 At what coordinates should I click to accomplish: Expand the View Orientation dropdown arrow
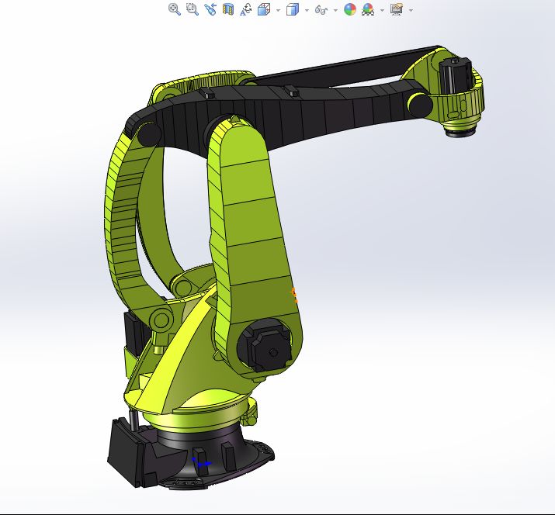point(278,10)
